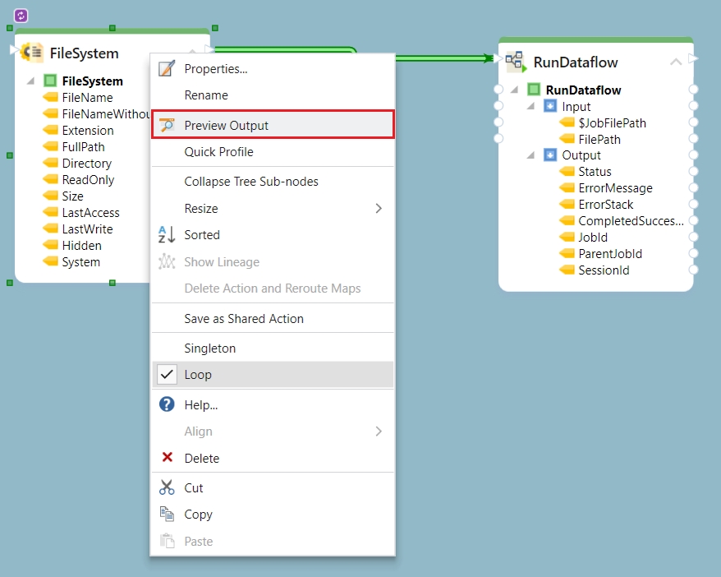Enable the Singleton option
721x577 pixels.
210,349
